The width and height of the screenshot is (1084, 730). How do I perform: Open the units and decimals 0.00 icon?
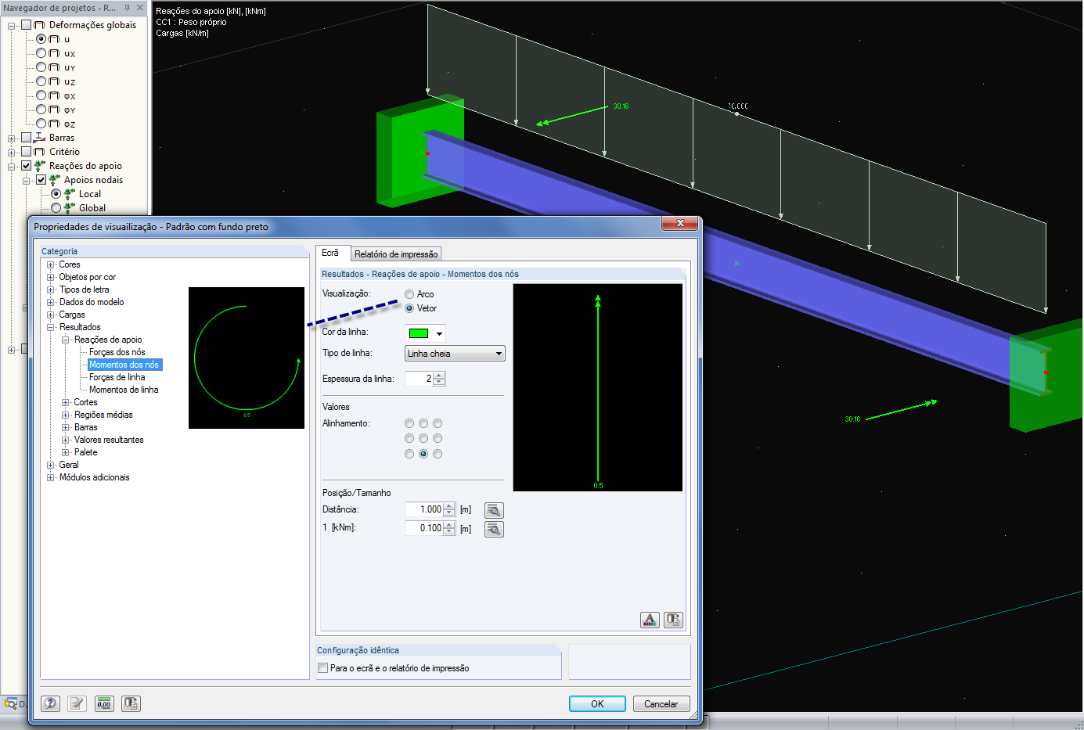point(104,703)
